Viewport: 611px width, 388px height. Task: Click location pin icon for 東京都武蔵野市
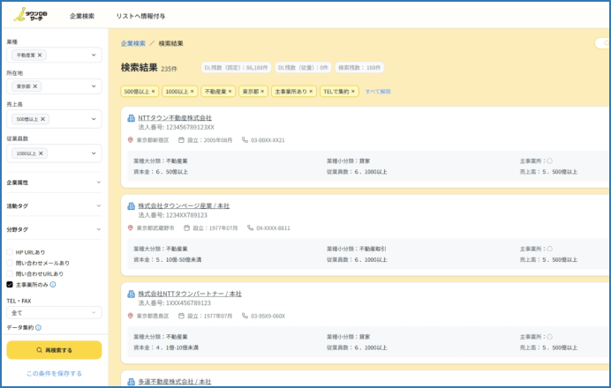pos(131,228)
